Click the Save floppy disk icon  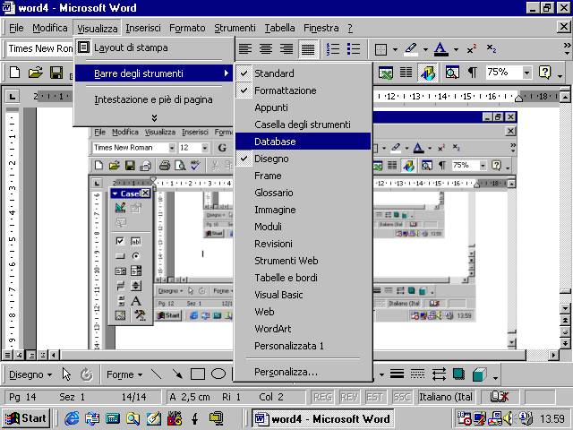(x=56, y=73)
